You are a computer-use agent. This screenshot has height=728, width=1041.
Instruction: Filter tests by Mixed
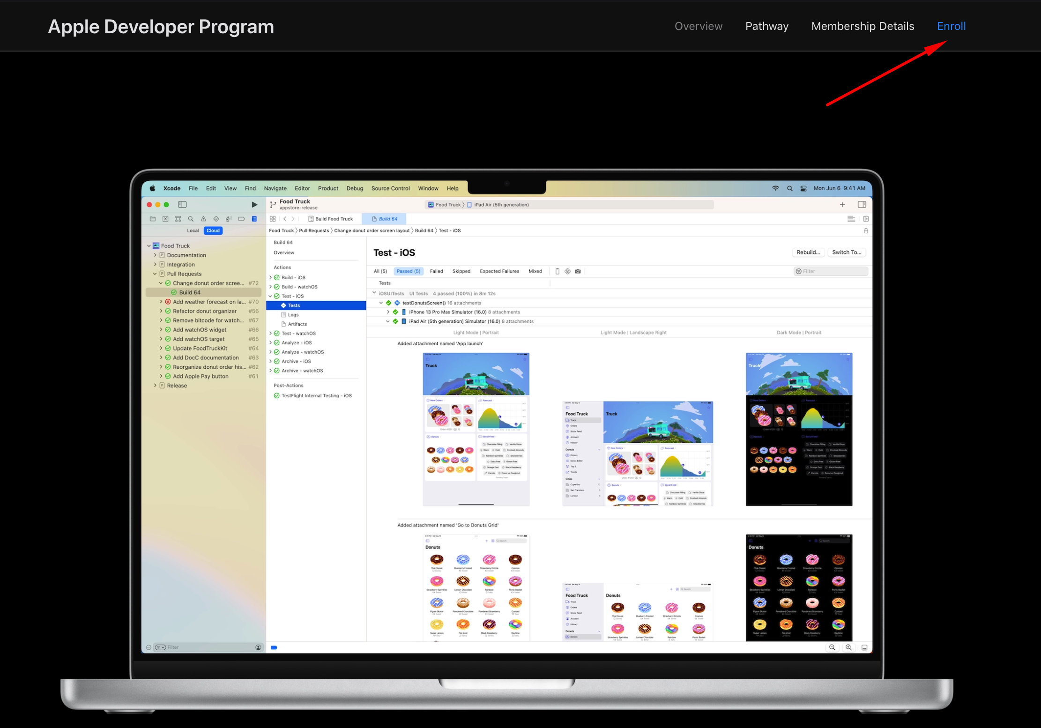coord(535,271)
